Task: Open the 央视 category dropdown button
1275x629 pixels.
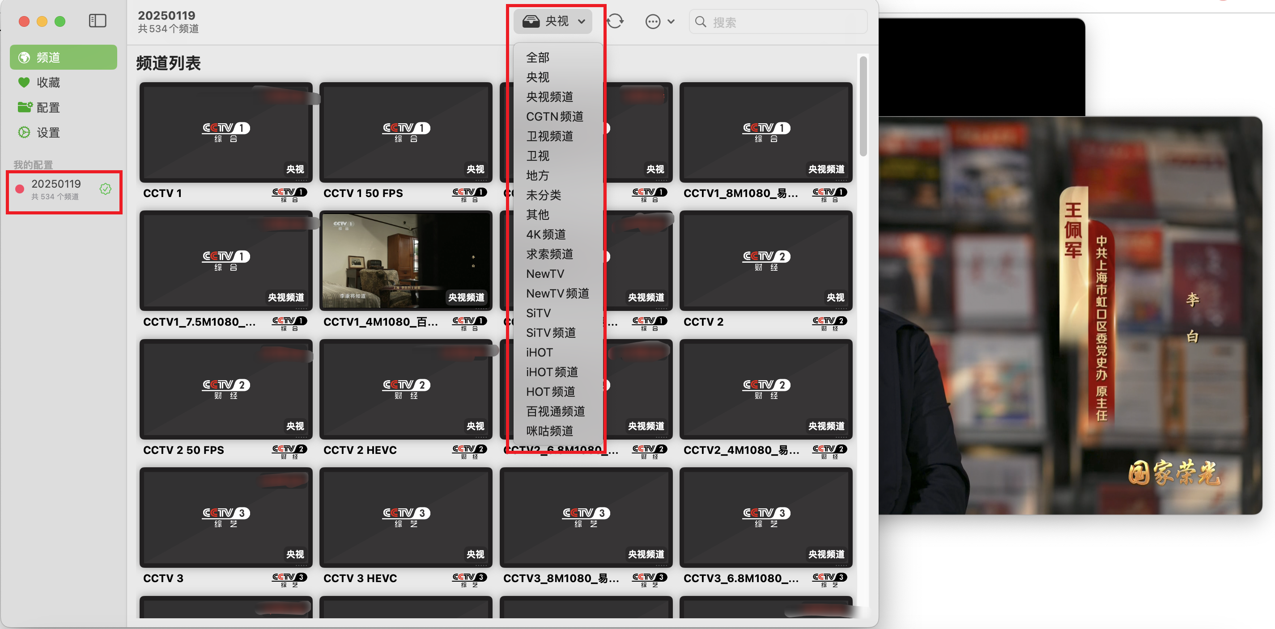Action: [553, 21]
